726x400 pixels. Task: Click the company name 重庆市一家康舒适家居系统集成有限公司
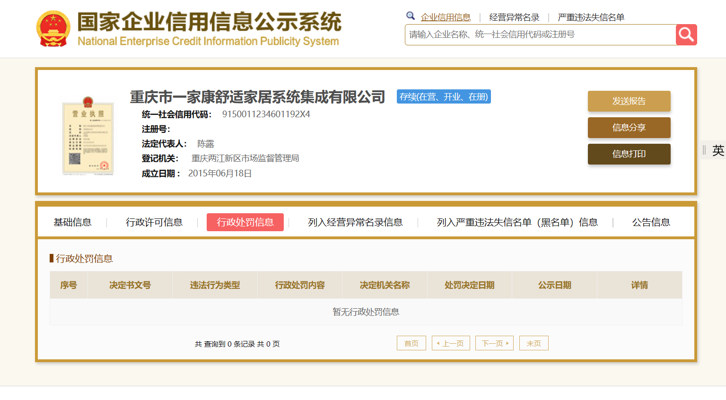pyautogui.click(x=258, y=97)
